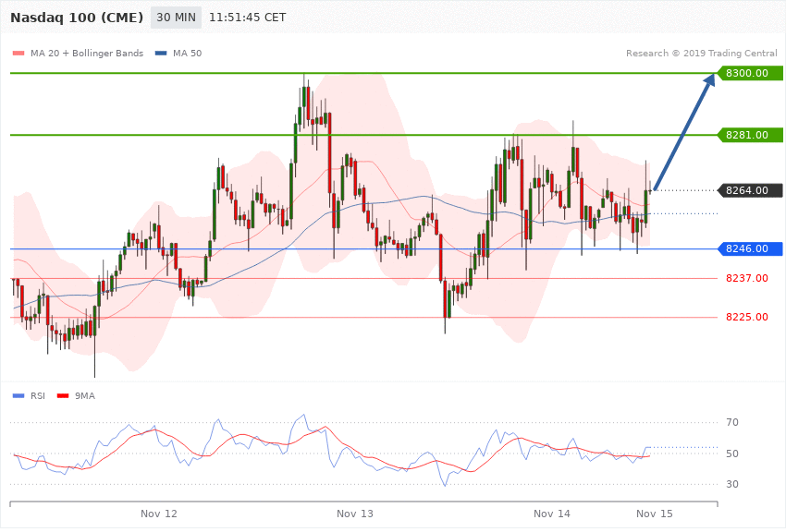Screen dimensions: 786x532
Task: Select the 30 MIN timeframe label
Action: pyautogui.click(x=176, y=18)
